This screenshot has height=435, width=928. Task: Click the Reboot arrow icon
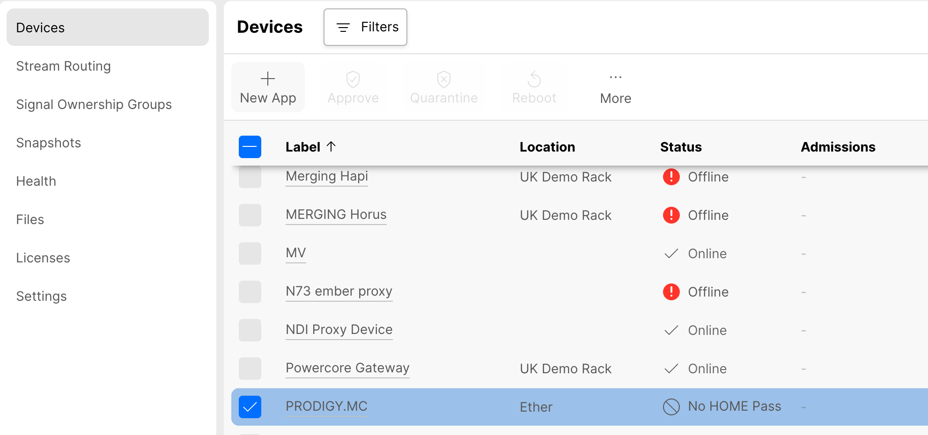click(534, 79)
